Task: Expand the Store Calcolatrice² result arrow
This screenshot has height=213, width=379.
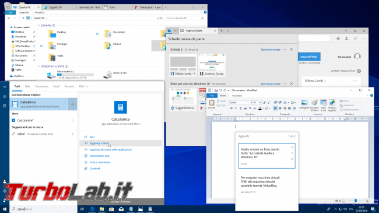Action: tap(72, 120)
